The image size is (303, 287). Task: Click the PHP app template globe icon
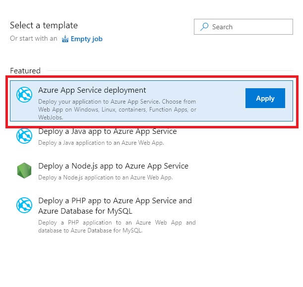pyautogui.click(x=24, y=205)
